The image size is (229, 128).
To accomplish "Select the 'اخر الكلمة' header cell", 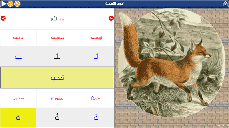I will click(x=18, y=38).
